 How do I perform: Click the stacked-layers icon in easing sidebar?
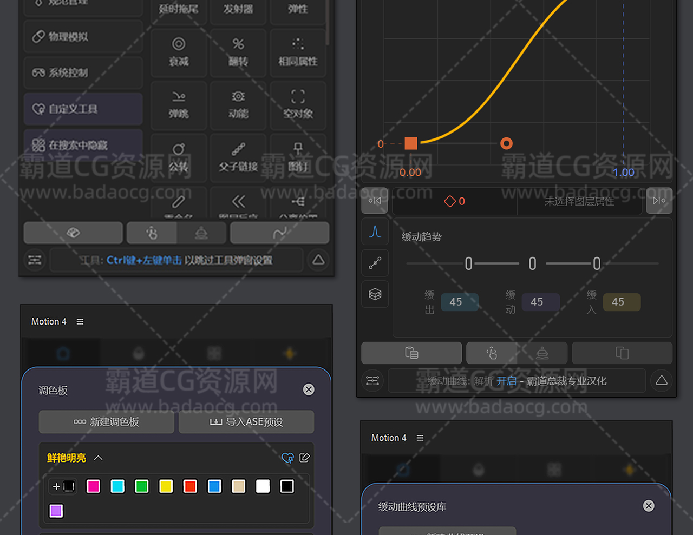point(375,294)
